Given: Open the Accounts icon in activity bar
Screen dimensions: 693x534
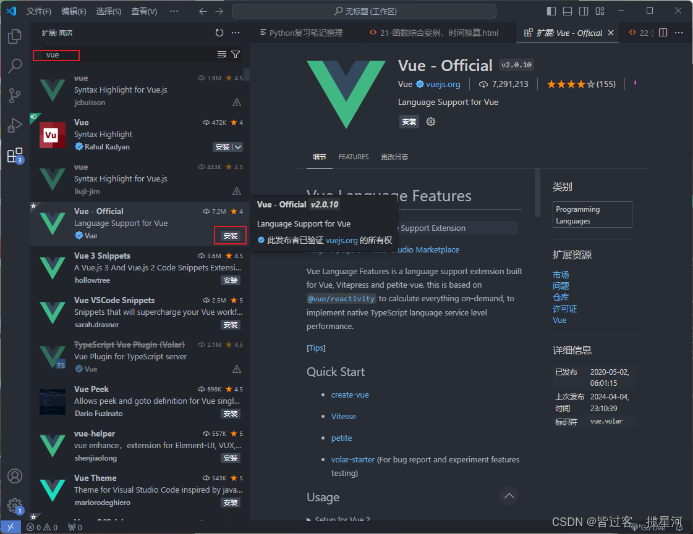Looking at the screenshot, I should pyautogui.click(x=15, y=476).
